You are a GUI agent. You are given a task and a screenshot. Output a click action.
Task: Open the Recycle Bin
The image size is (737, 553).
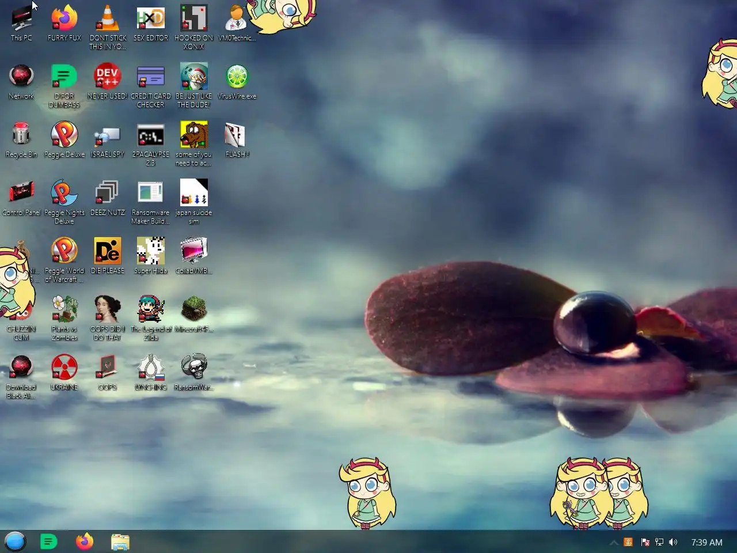coord(21,140)
